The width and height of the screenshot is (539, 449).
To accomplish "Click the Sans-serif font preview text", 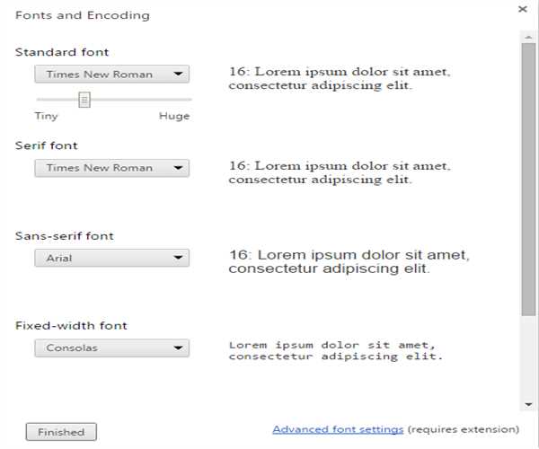I will [349, 261].
